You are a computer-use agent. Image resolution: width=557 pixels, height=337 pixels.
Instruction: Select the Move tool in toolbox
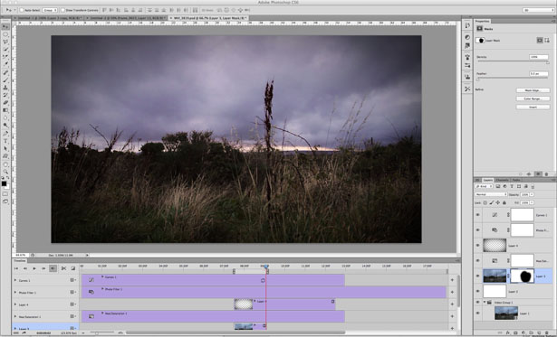[x=5, y=26]
